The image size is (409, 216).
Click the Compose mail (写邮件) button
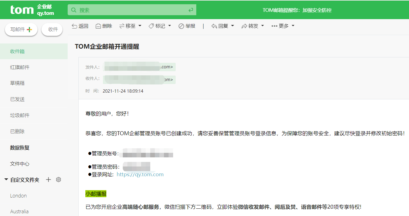[x=21, y=29]
